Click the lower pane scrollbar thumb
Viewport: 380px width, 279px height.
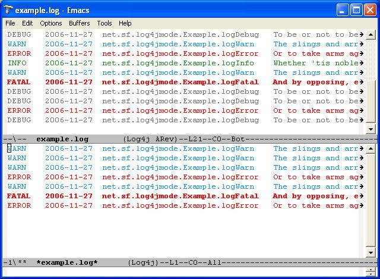tap(370, 201)
